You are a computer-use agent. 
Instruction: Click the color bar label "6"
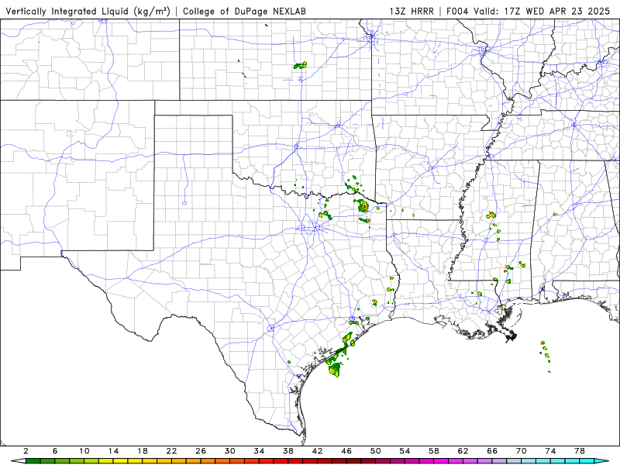(55, 451)
